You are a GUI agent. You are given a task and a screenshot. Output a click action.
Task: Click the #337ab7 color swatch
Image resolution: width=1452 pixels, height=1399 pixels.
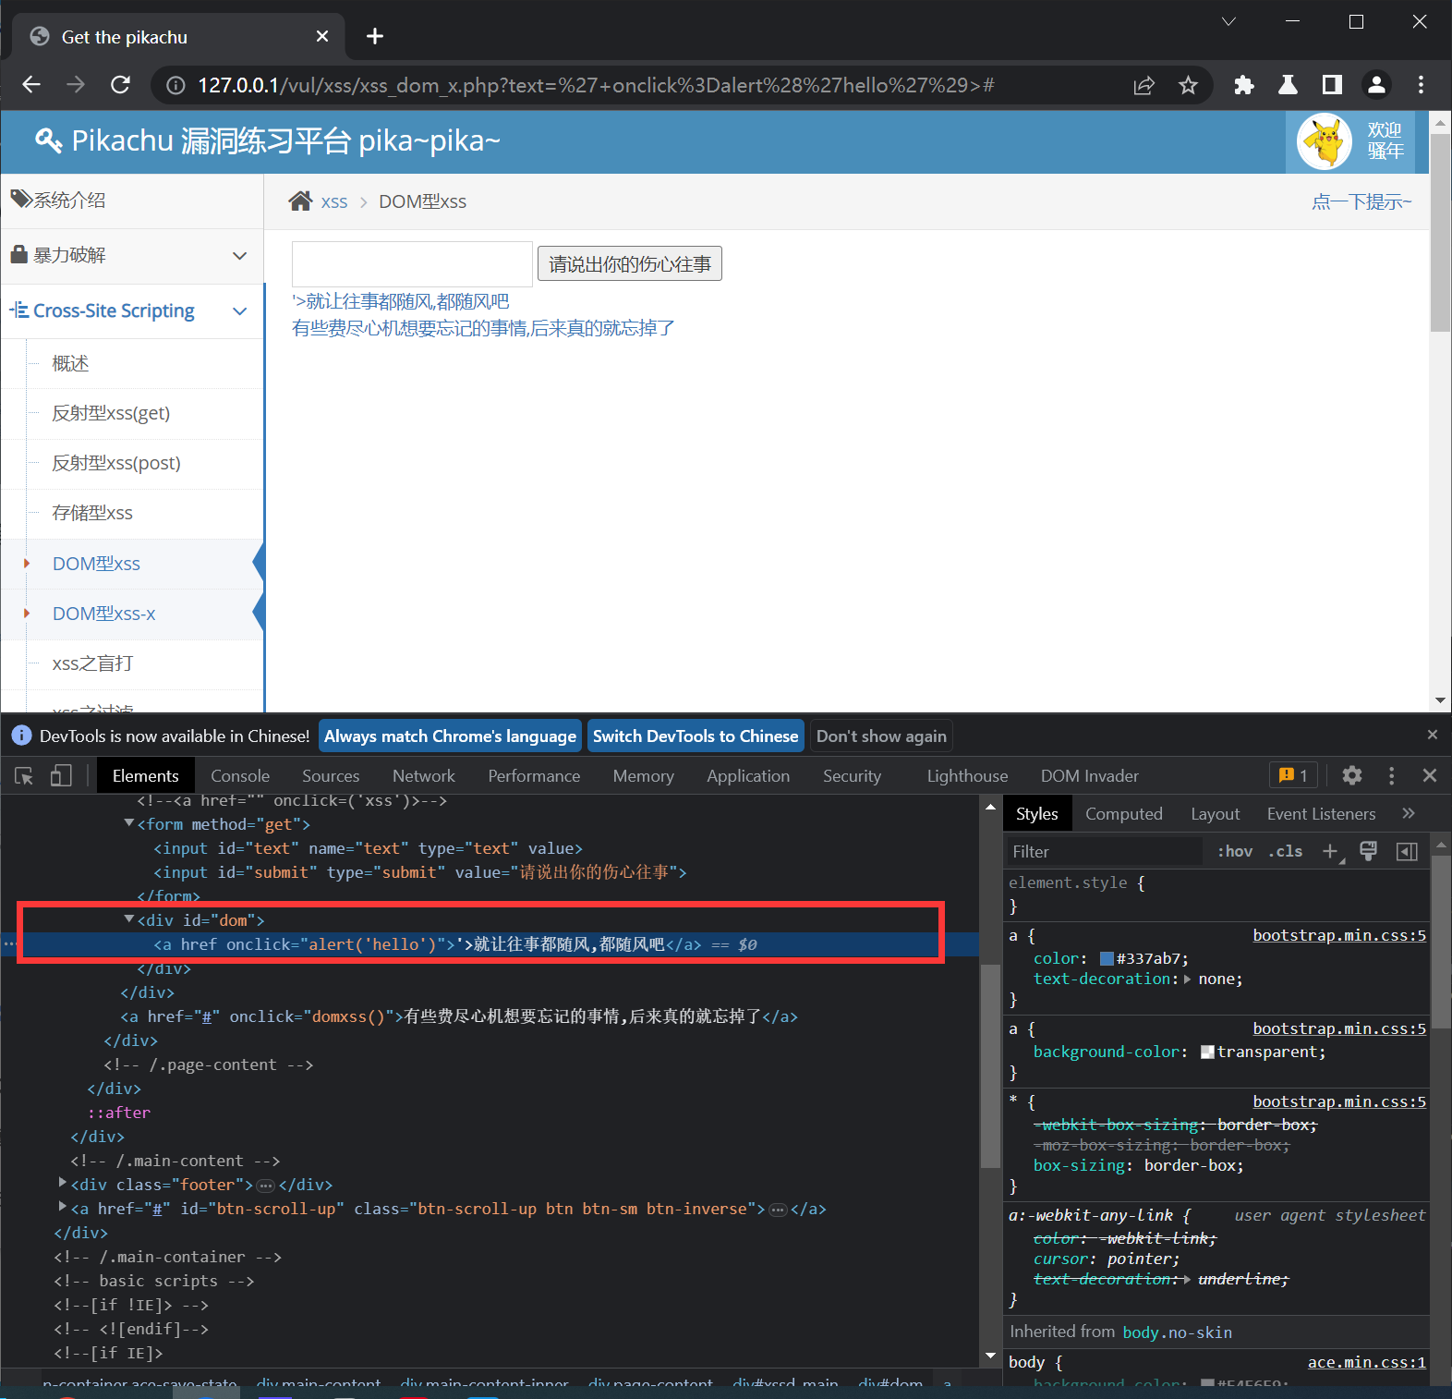pyautogui.click(x=1107, y=959)
